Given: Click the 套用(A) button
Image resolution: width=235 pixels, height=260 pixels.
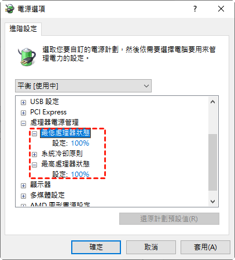Looking at the screenshot, I should pos(205,247).
